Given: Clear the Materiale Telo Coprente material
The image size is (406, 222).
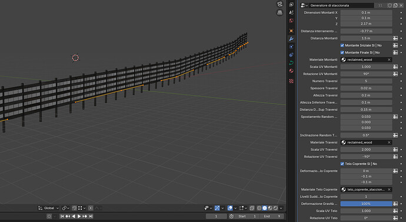Looking at the screenshot, I should [389, 190].
